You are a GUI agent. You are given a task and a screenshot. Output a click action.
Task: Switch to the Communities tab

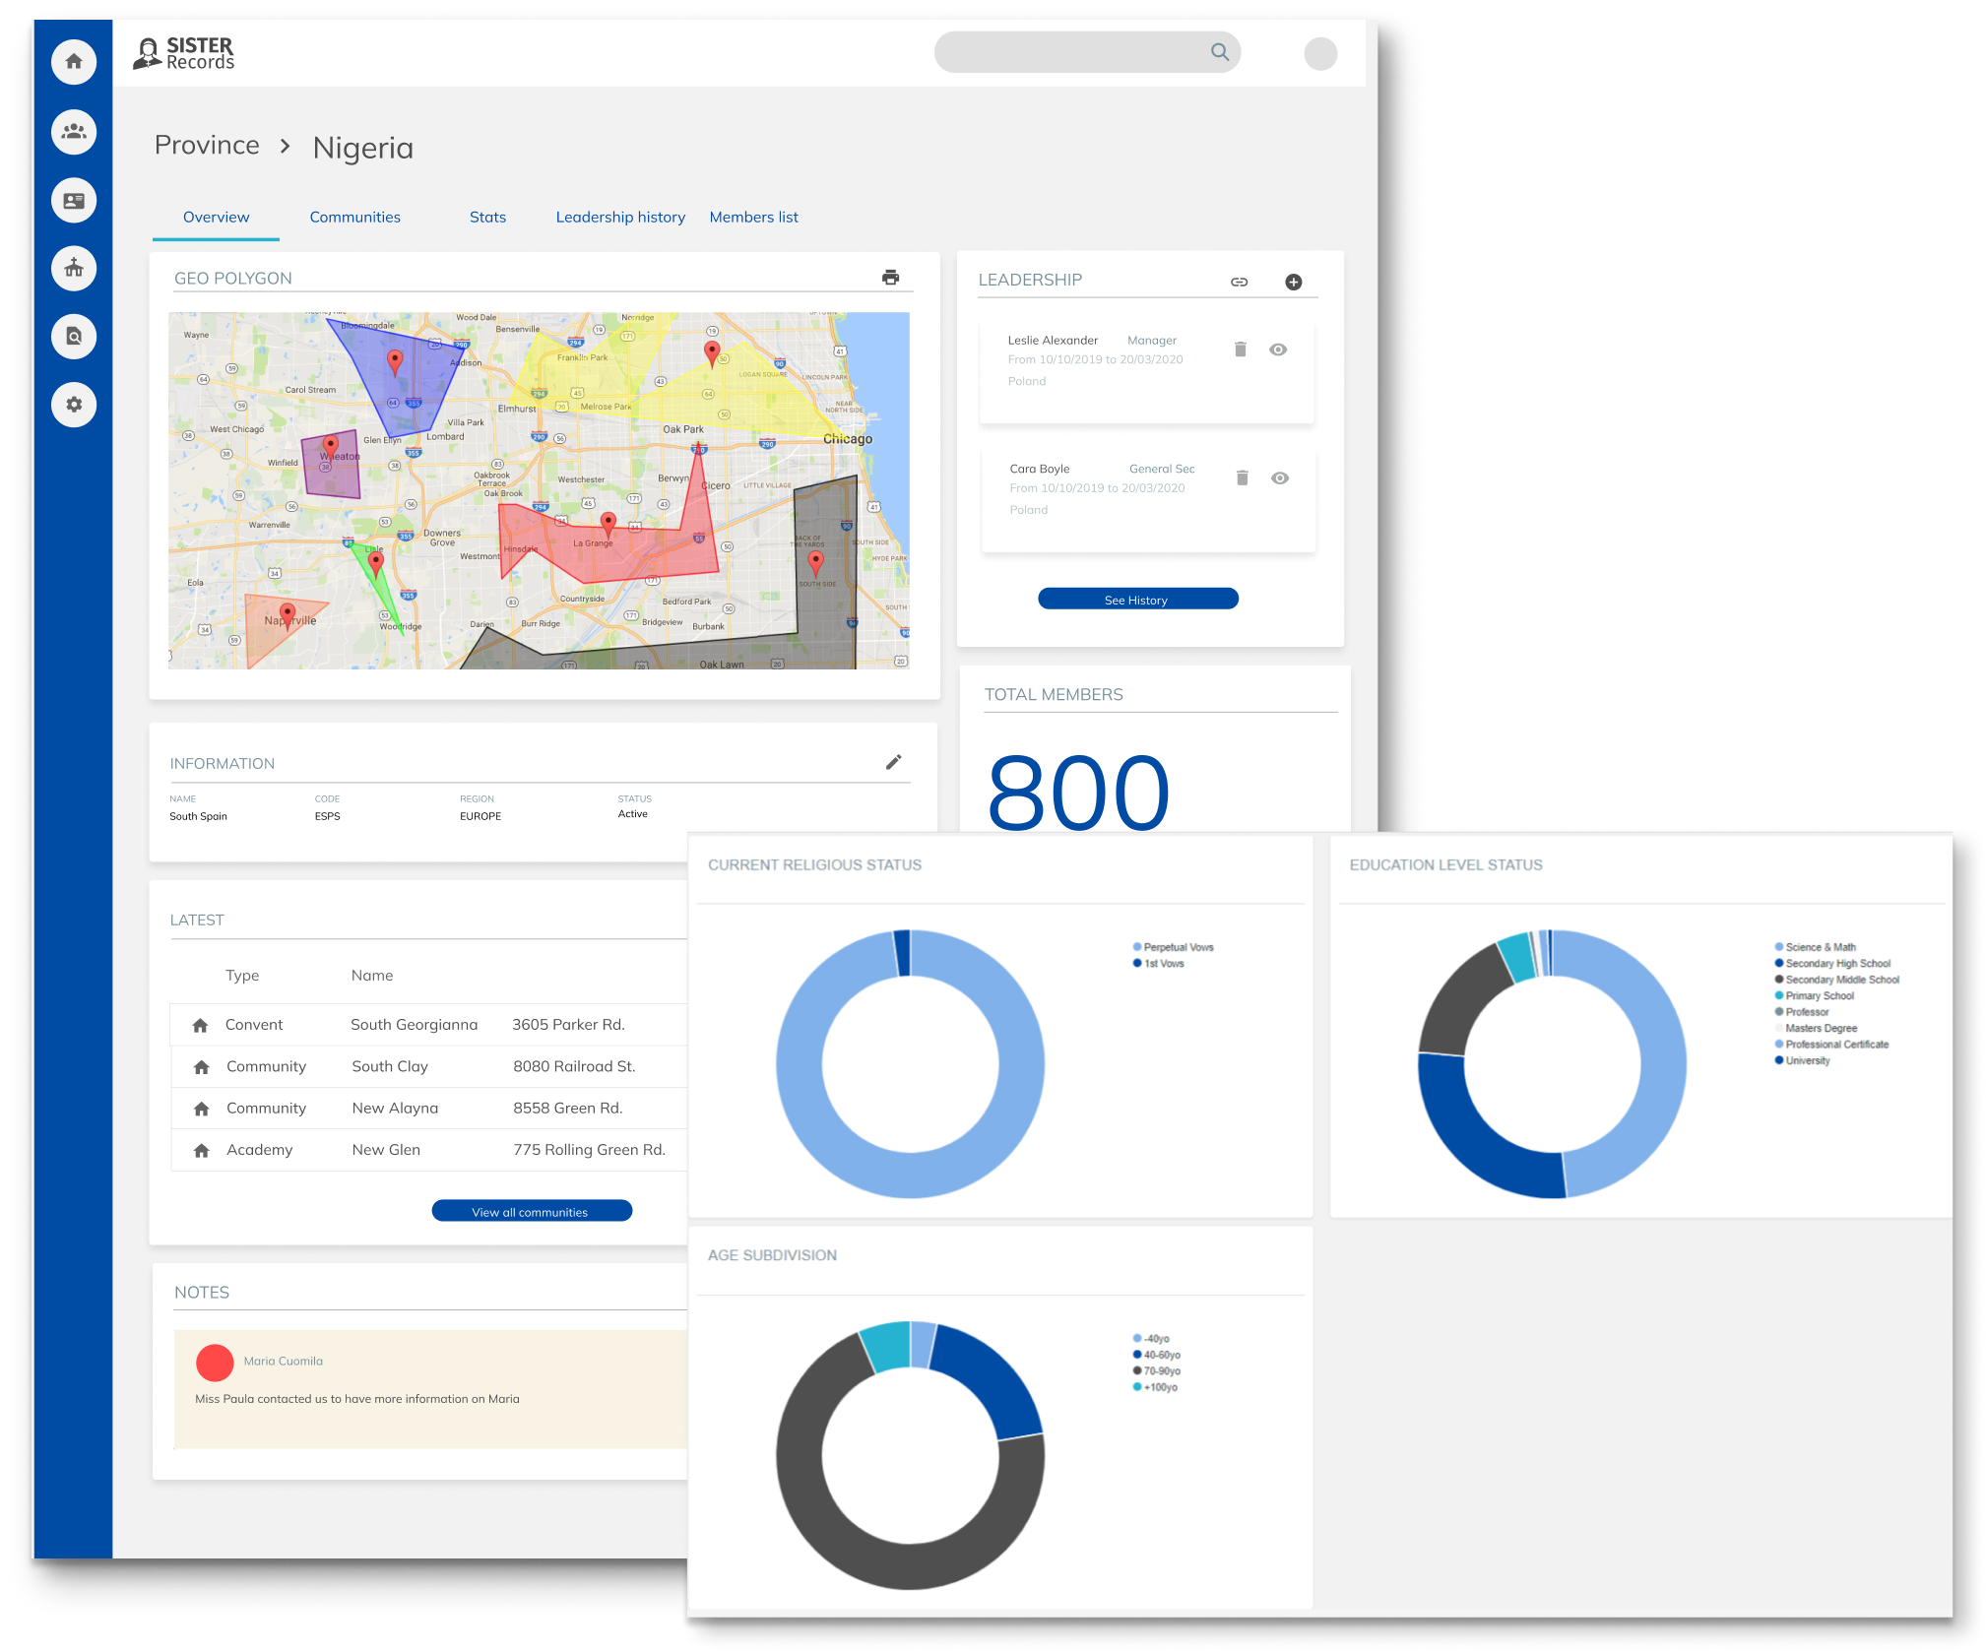click(x=354, y=217)
